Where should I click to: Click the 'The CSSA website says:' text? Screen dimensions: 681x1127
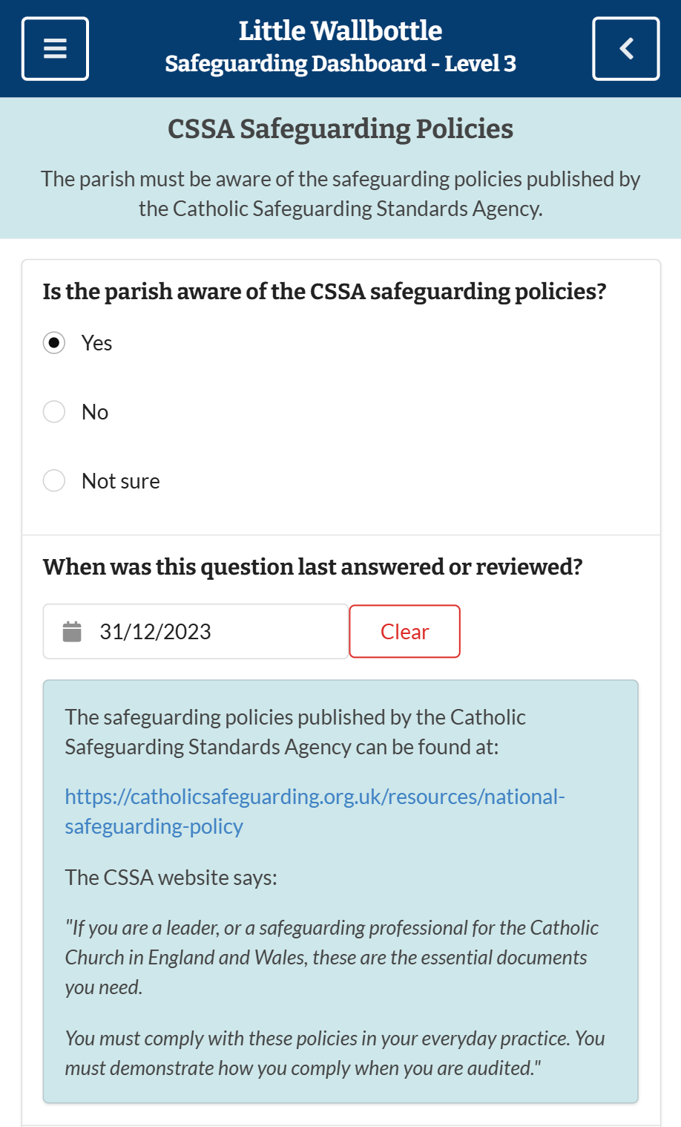(x=171, y=878)
